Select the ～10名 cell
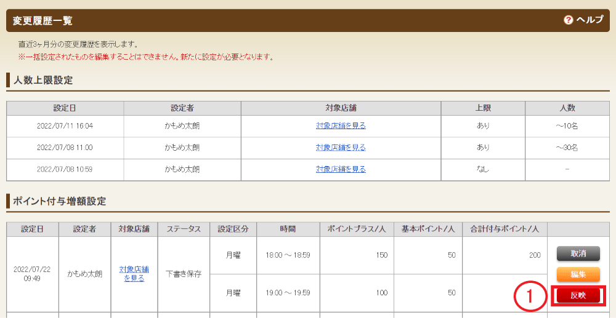This screenshot has height=318, width=616. click(567, 126)
